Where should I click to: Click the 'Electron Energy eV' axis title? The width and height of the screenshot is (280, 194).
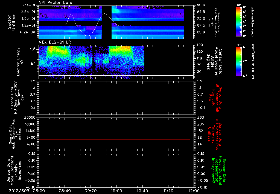tap(20, 62)
